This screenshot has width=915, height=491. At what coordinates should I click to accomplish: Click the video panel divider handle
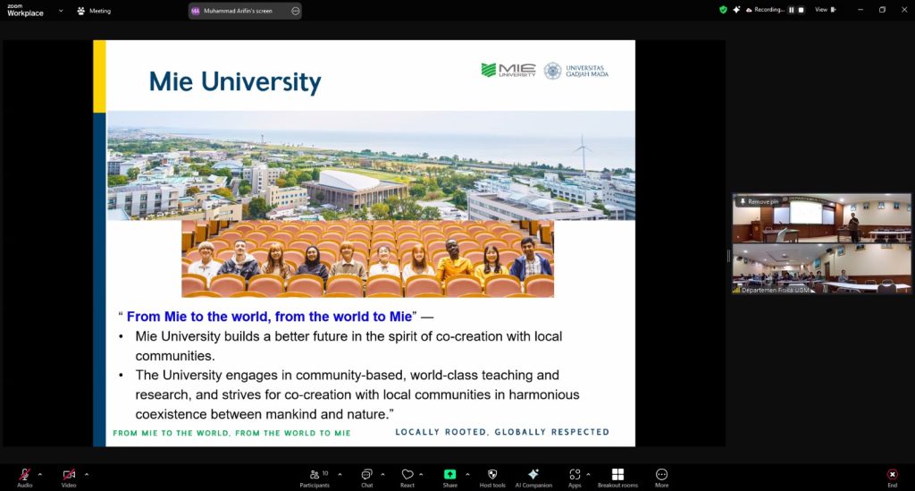point(728,256)
